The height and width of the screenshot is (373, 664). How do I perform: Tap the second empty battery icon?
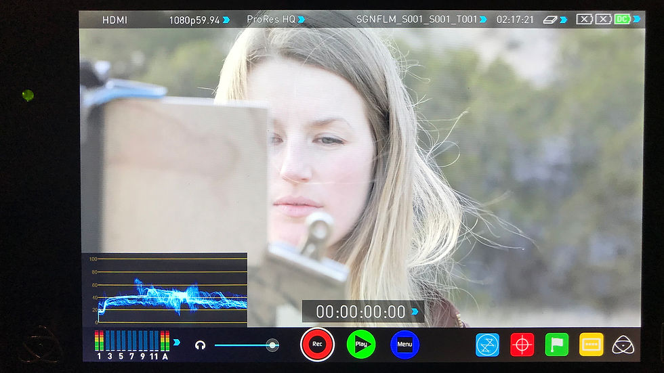tap(604, 19)
